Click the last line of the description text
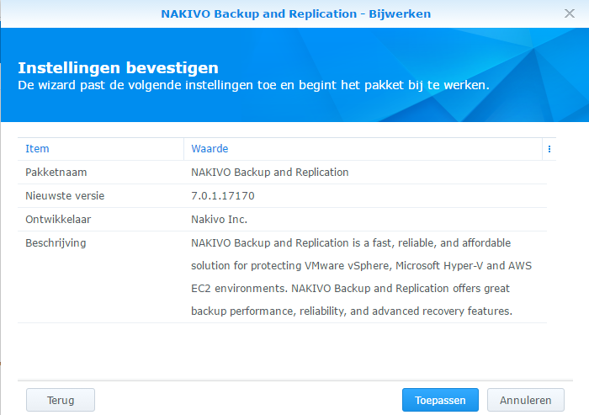The image size is (589, 415). coord(351,311)
